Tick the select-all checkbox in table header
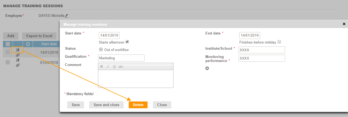The image size is (348, 117). pos(8,44)
